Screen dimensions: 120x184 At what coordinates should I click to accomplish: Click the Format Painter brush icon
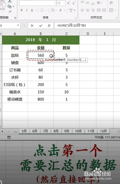click(x=10, y=12)
